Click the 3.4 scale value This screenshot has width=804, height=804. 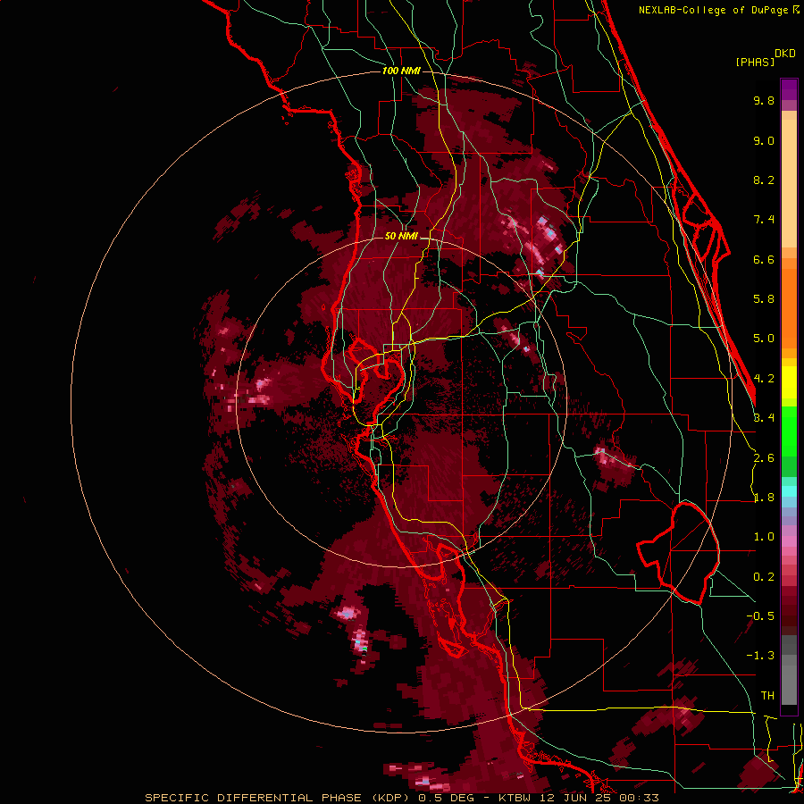point(764,417)
